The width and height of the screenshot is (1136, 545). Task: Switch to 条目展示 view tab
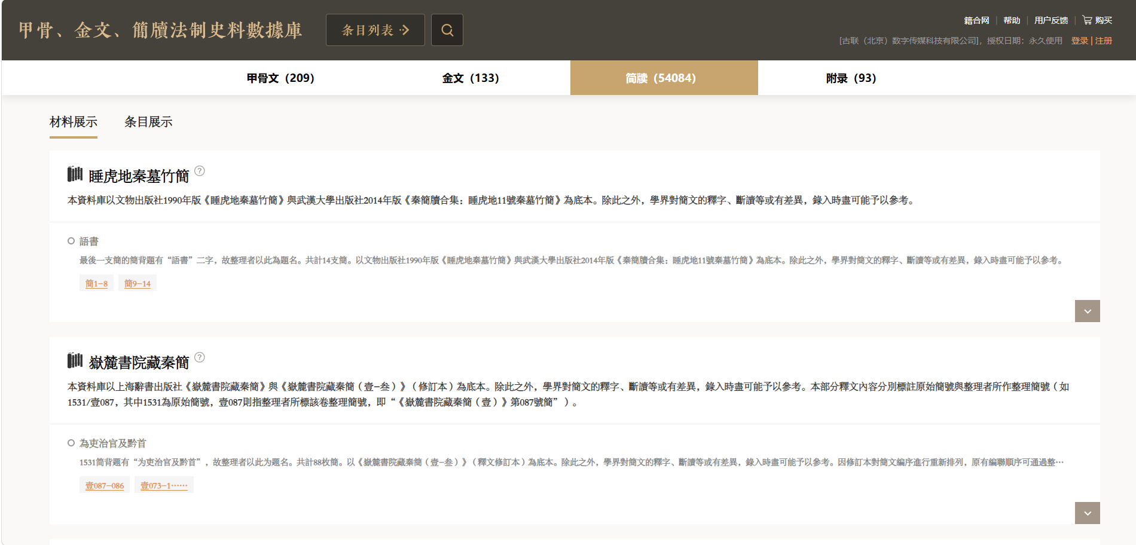148,123
